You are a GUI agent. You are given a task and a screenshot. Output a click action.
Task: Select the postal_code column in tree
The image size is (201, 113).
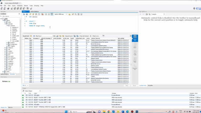[15, 36]
